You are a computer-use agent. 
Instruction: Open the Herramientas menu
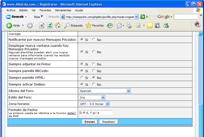(63, 10)
